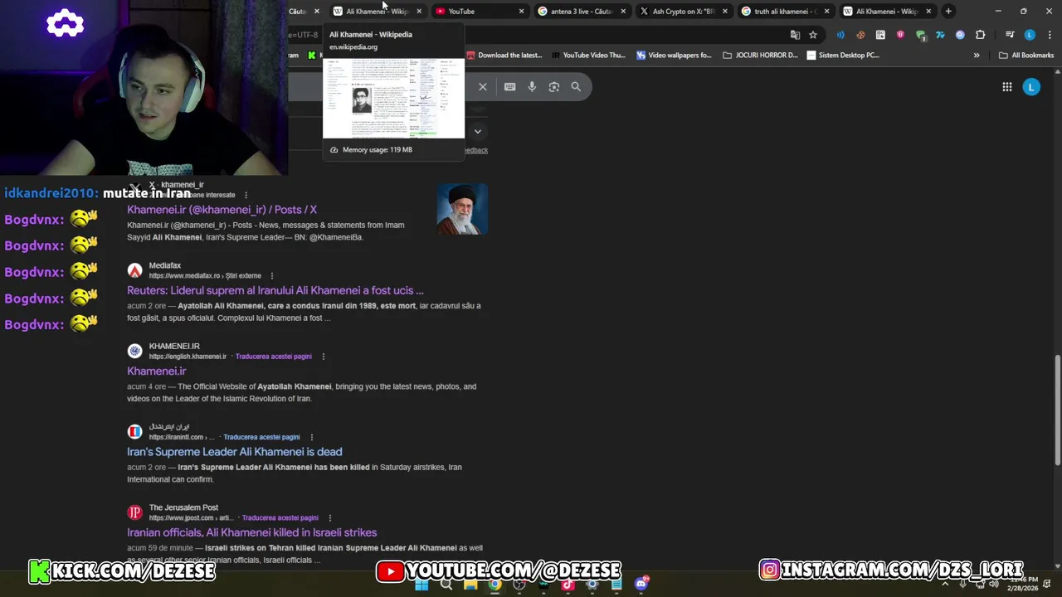Translate the KHAMENEI.IR page via Traducerea link
The image size is (1062, 597).
(x=274, y=357)
